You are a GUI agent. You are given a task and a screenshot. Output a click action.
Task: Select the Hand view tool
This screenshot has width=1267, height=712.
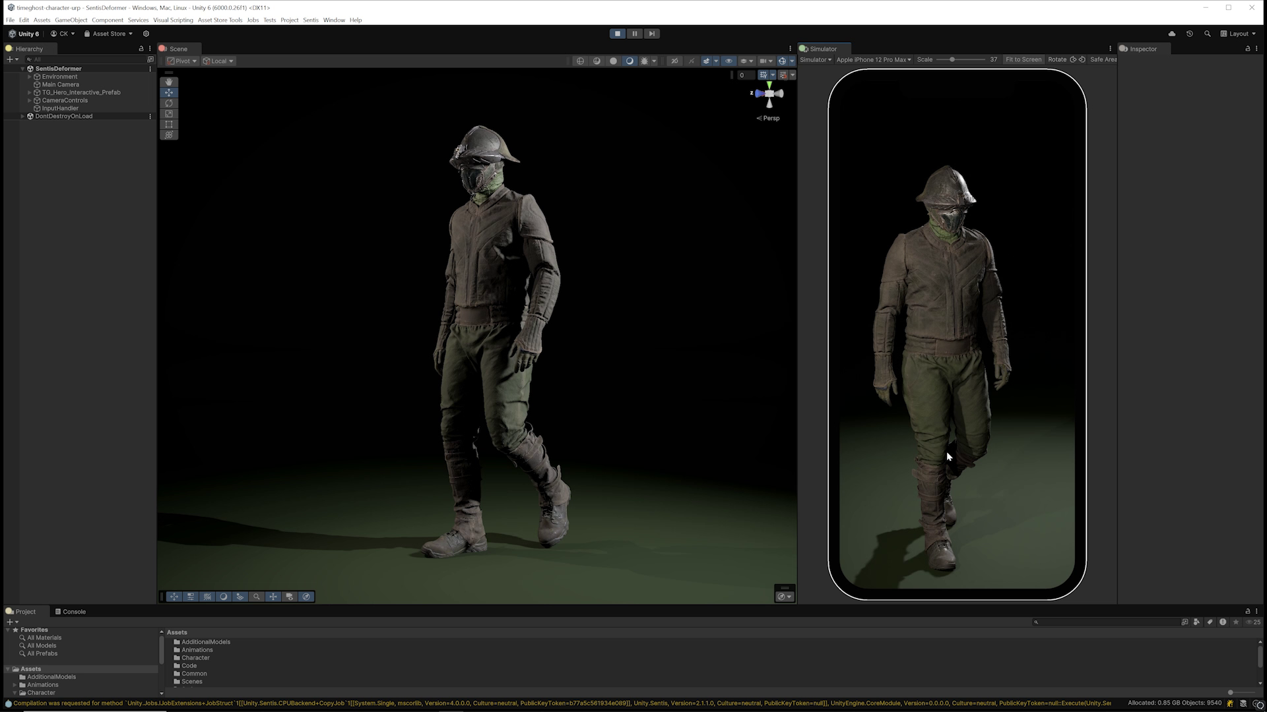point(169,82)
